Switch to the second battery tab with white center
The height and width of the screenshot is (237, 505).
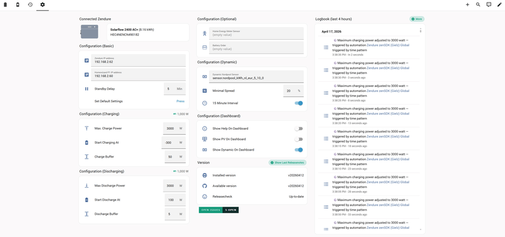coord(18,5)
